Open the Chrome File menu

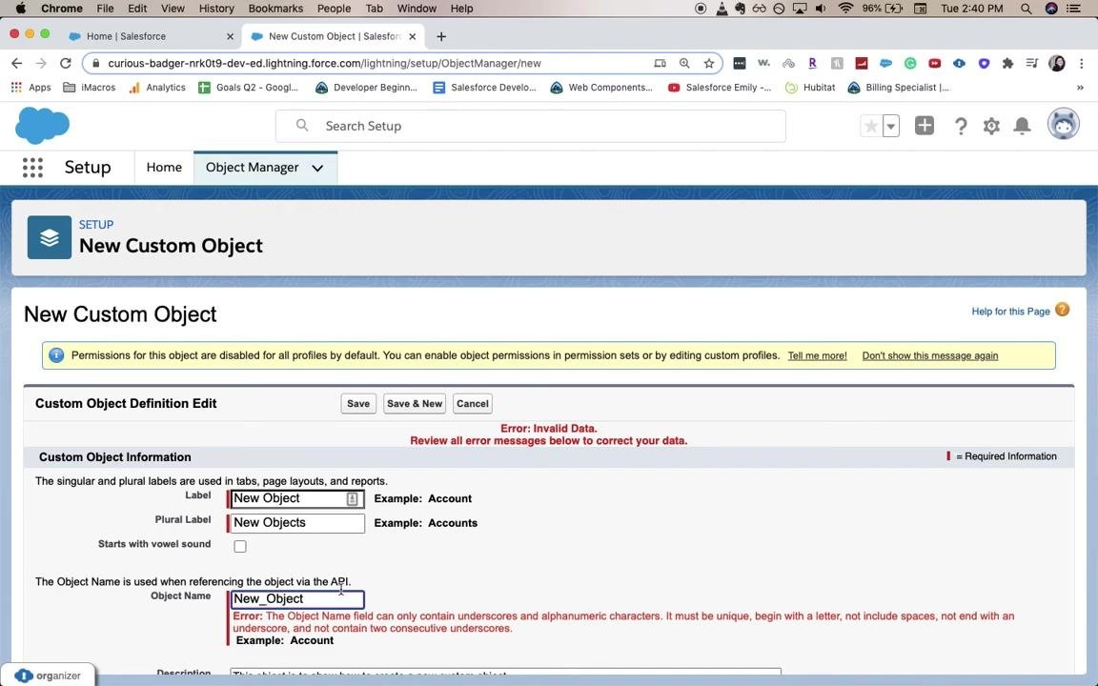point(105,9)
